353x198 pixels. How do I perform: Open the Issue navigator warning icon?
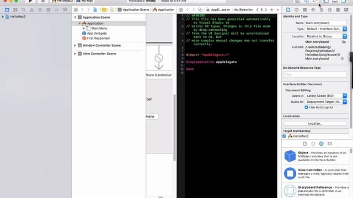tap(32, 10)
